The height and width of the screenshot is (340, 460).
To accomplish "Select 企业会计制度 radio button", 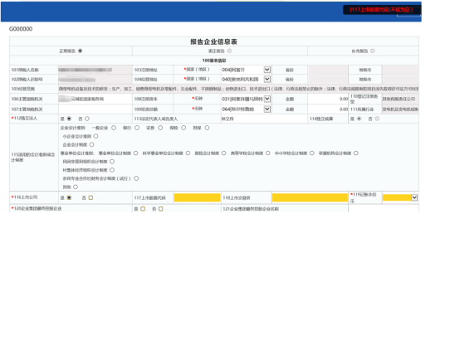I will point(92,144).
